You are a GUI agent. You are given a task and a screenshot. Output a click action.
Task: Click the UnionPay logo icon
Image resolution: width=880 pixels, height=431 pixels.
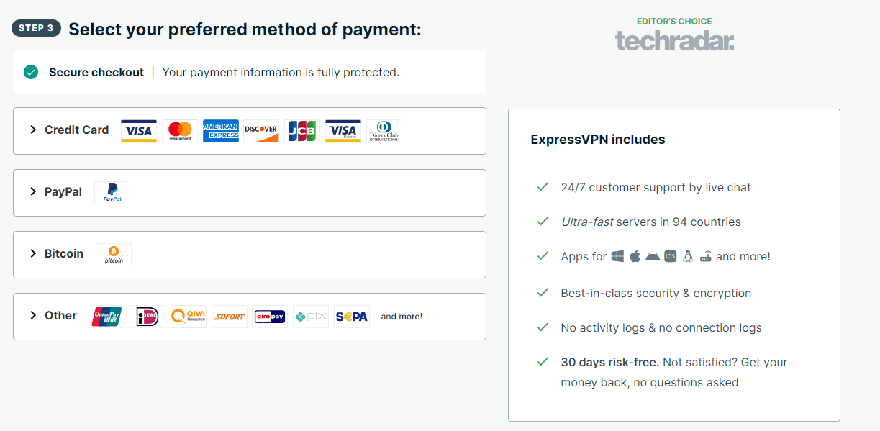(x=106, y=317)
